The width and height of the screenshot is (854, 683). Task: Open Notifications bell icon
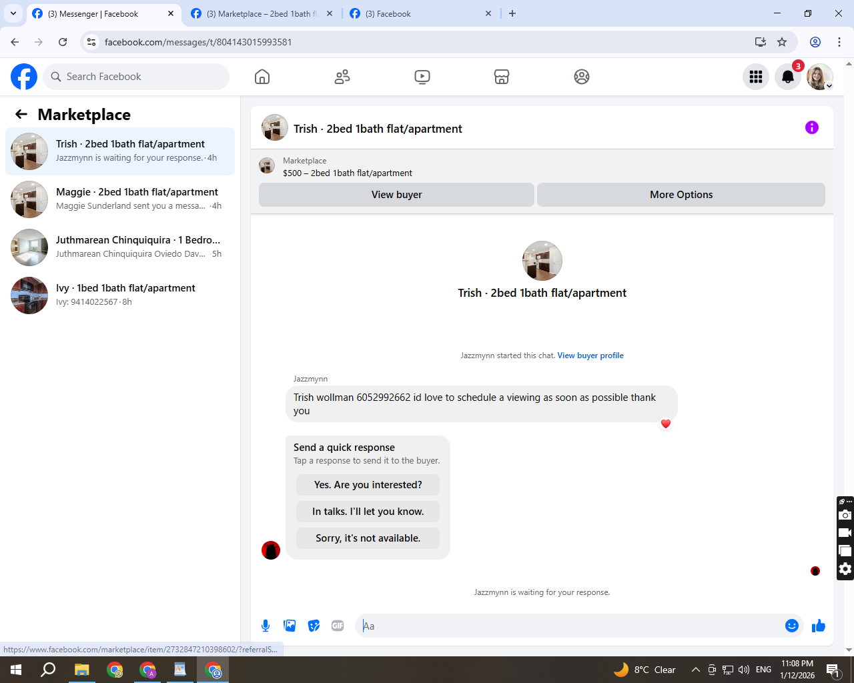788,77
